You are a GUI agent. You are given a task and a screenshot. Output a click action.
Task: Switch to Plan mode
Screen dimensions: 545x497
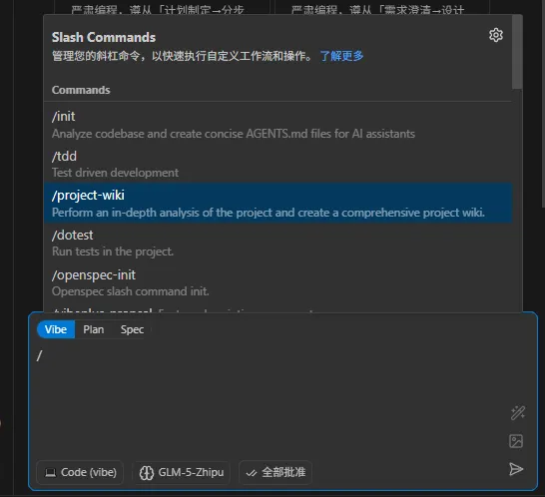(94, 329)
